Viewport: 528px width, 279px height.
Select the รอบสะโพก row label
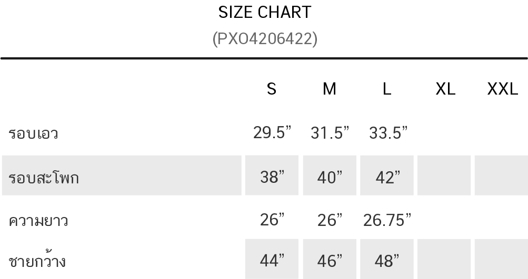[44, 177]
